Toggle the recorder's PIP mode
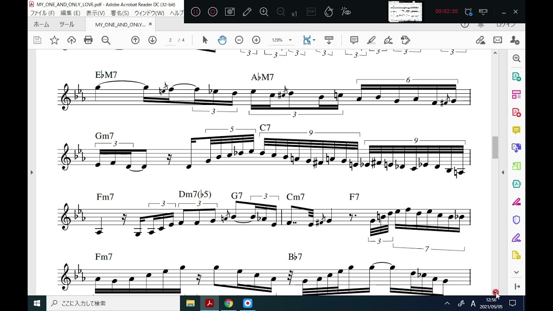The height and width of the screenshot is (311, 553). 311,12
